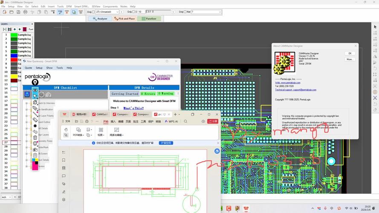Open the Pick and Place module

(125, 19)
